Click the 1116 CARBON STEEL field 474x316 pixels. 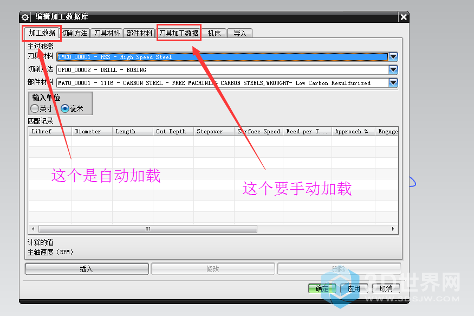(222, 83)
